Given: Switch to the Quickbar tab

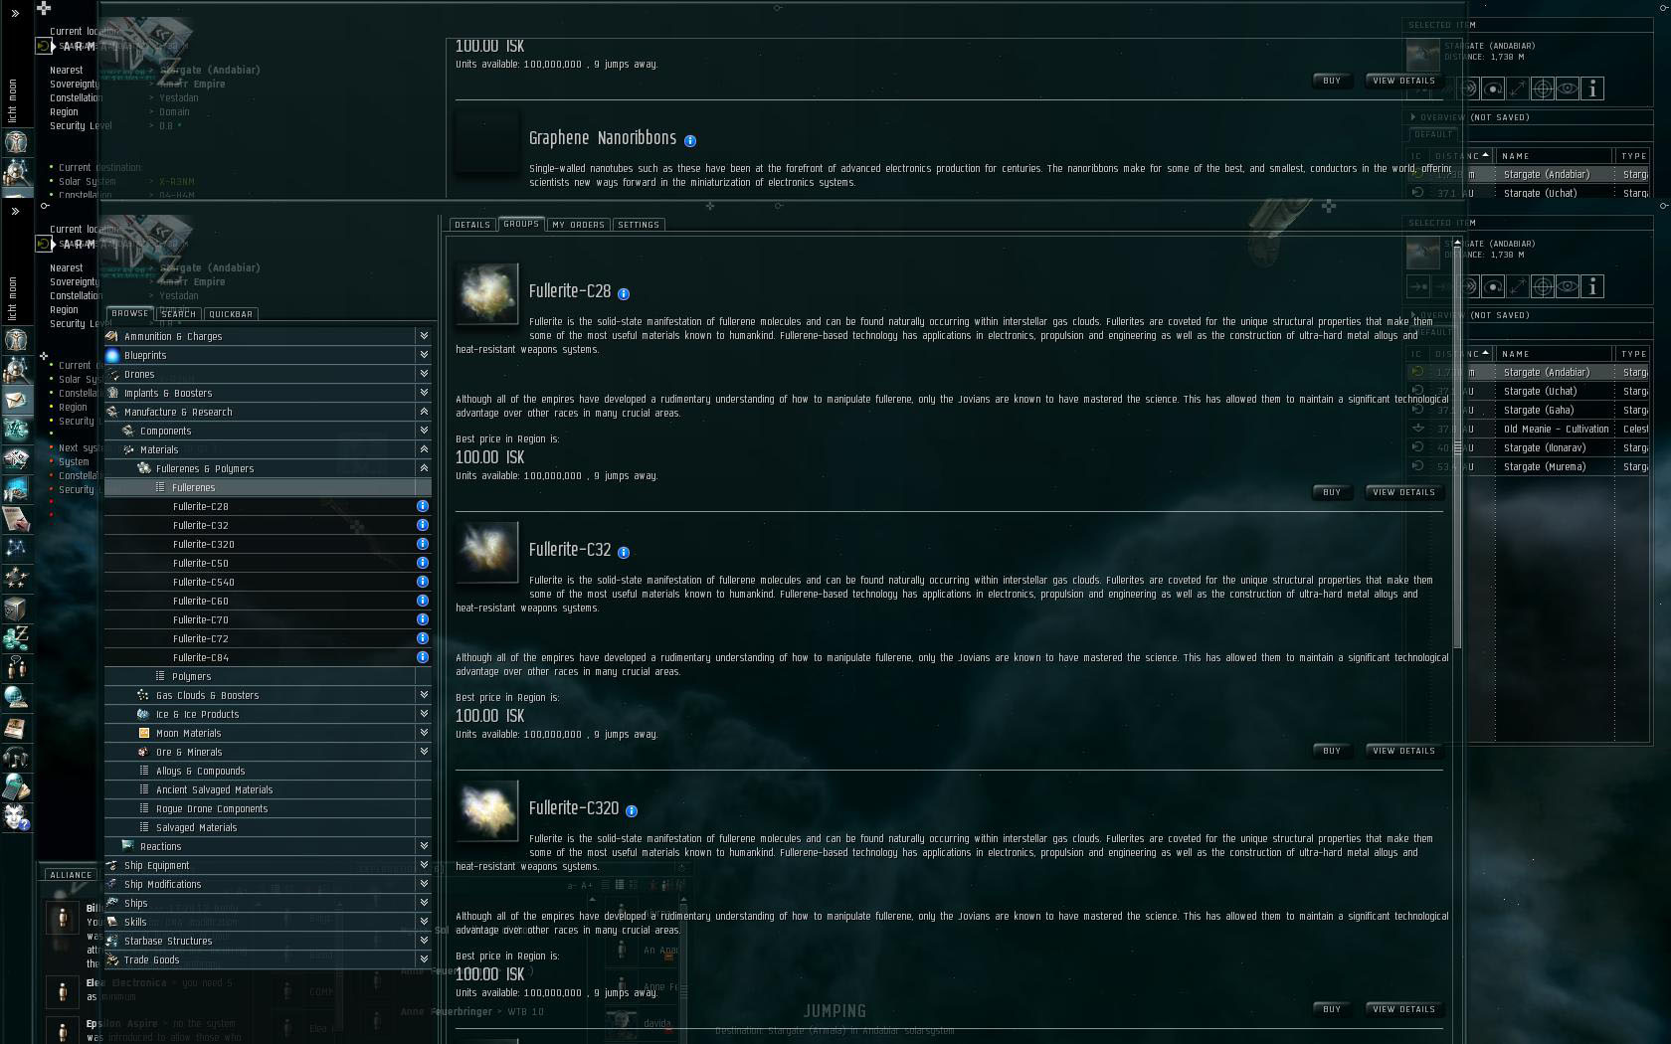Looking at the screenshot, I should tap(231, 314).
